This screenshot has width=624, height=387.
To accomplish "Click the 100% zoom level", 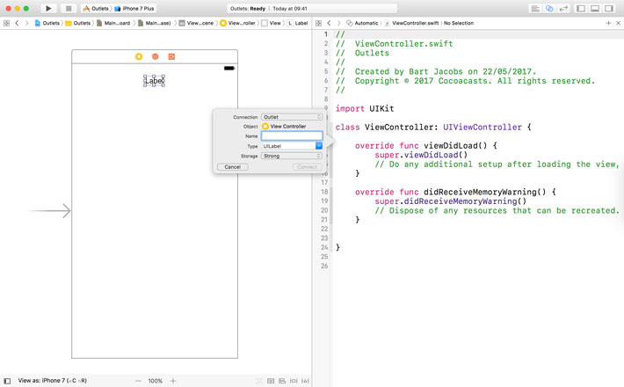I will tap(156, 381).
